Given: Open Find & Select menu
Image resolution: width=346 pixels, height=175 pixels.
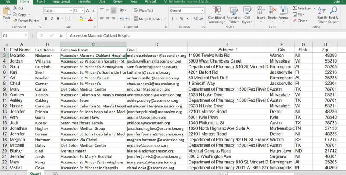Looking at the screenshot, I should (333, 15).
